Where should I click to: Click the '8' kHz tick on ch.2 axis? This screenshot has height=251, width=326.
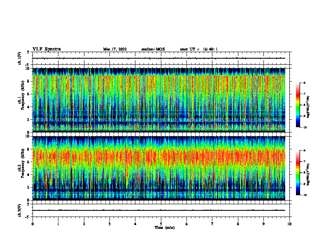[x=29, y=149]
